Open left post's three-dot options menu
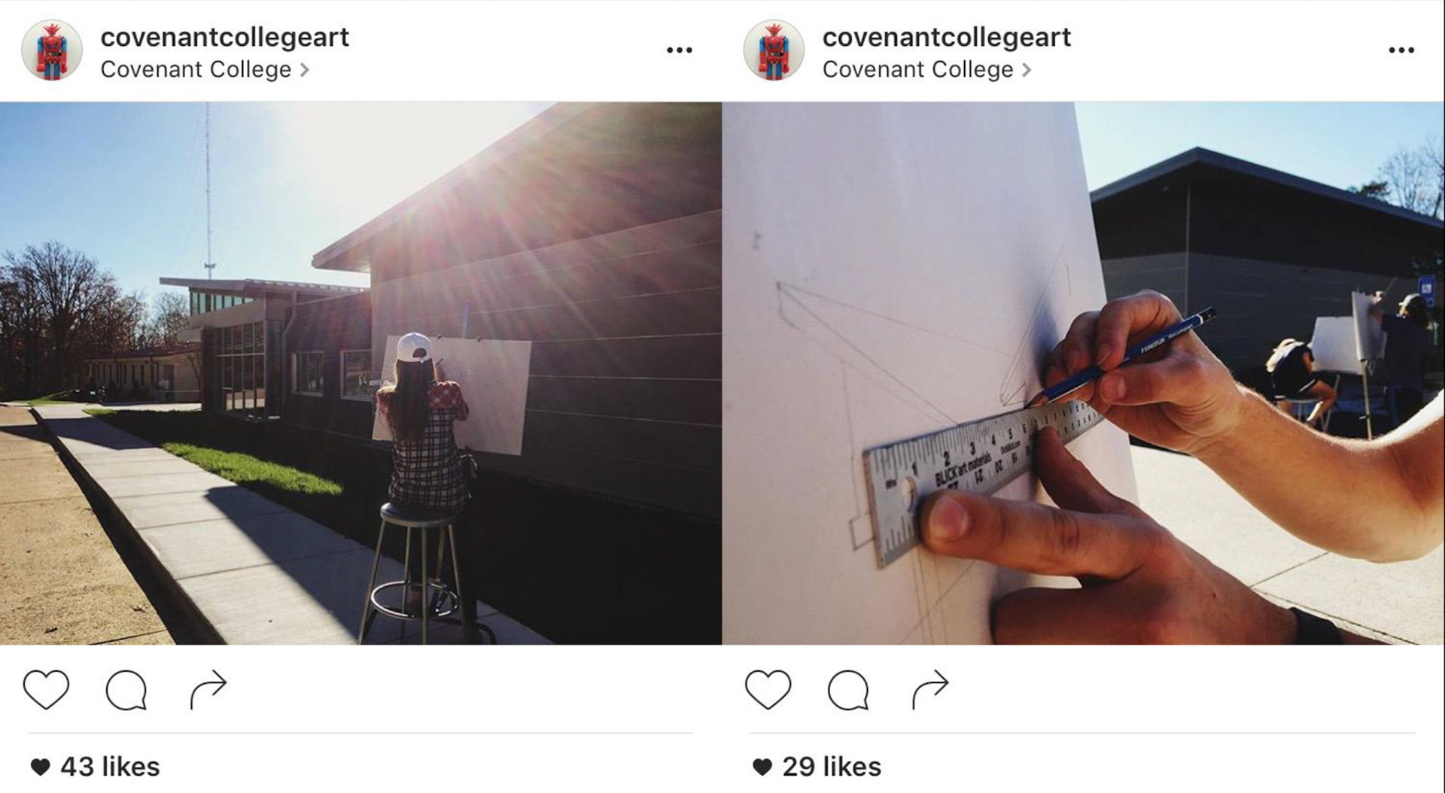Image resolution: width=1445 pixels, height=793 pixels. [x=679, y=50]
